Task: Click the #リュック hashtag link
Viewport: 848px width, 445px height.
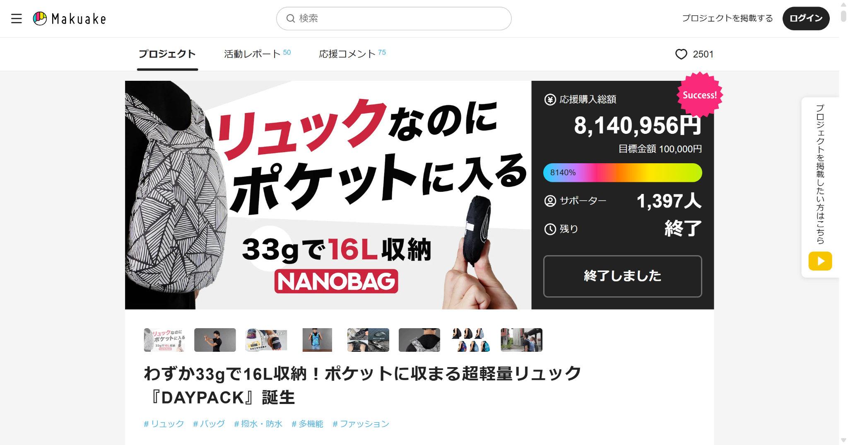Action: tap(164, 424)
